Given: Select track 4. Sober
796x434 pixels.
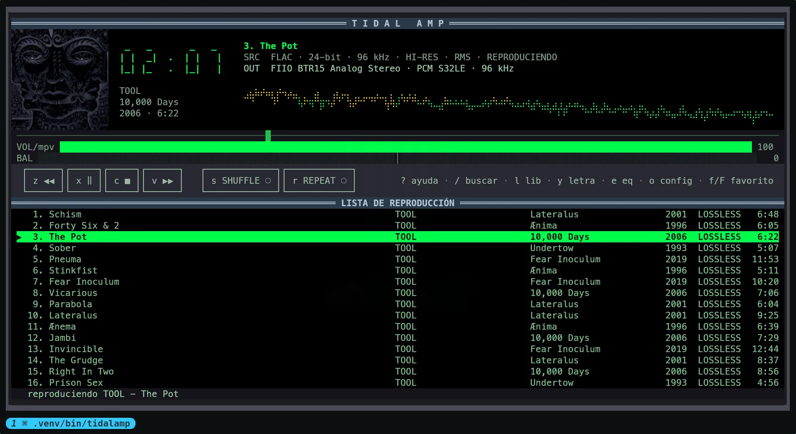Looking at the screenshot, I should 398,248.
